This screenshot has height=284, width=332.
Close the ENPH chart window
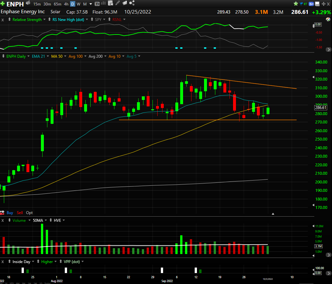click(x=328, y=4)
